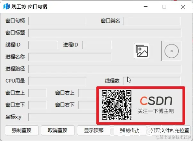
Task: Focus the 窗口左上 coordinate field
Action: tap(38, 93)
